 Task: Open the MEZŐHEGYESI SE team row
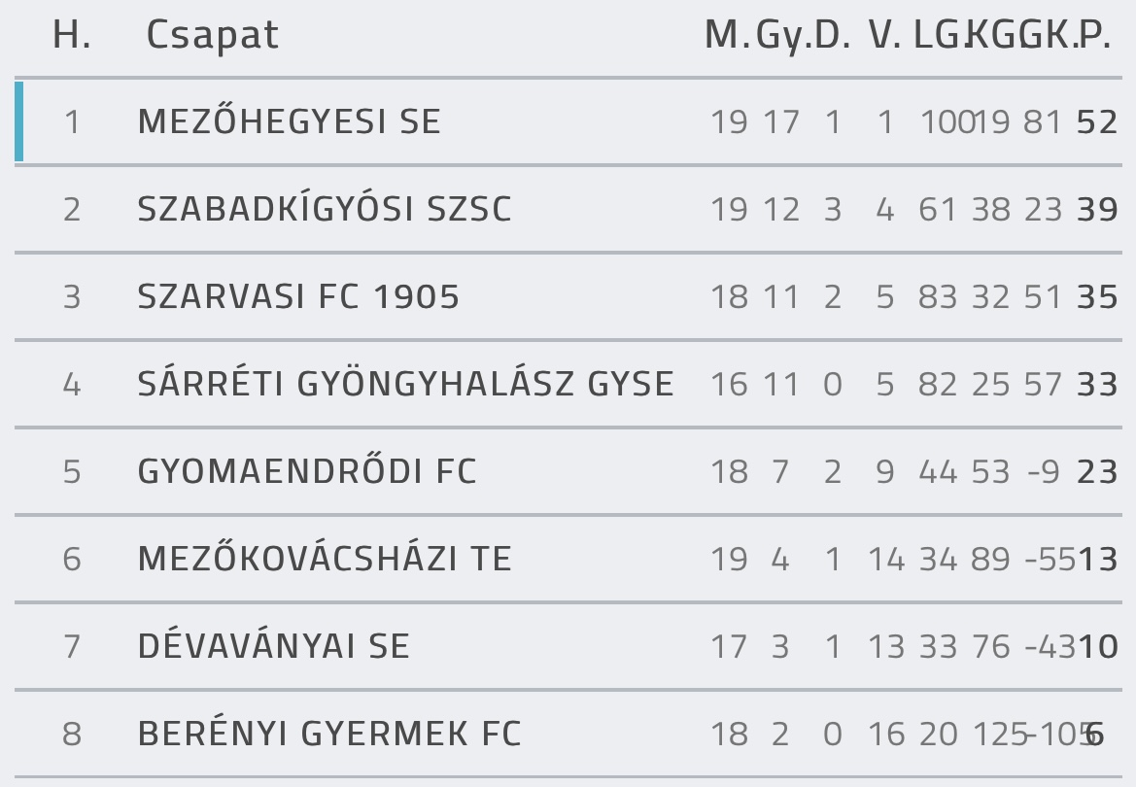pyautogui.click(x=568, y=121)
